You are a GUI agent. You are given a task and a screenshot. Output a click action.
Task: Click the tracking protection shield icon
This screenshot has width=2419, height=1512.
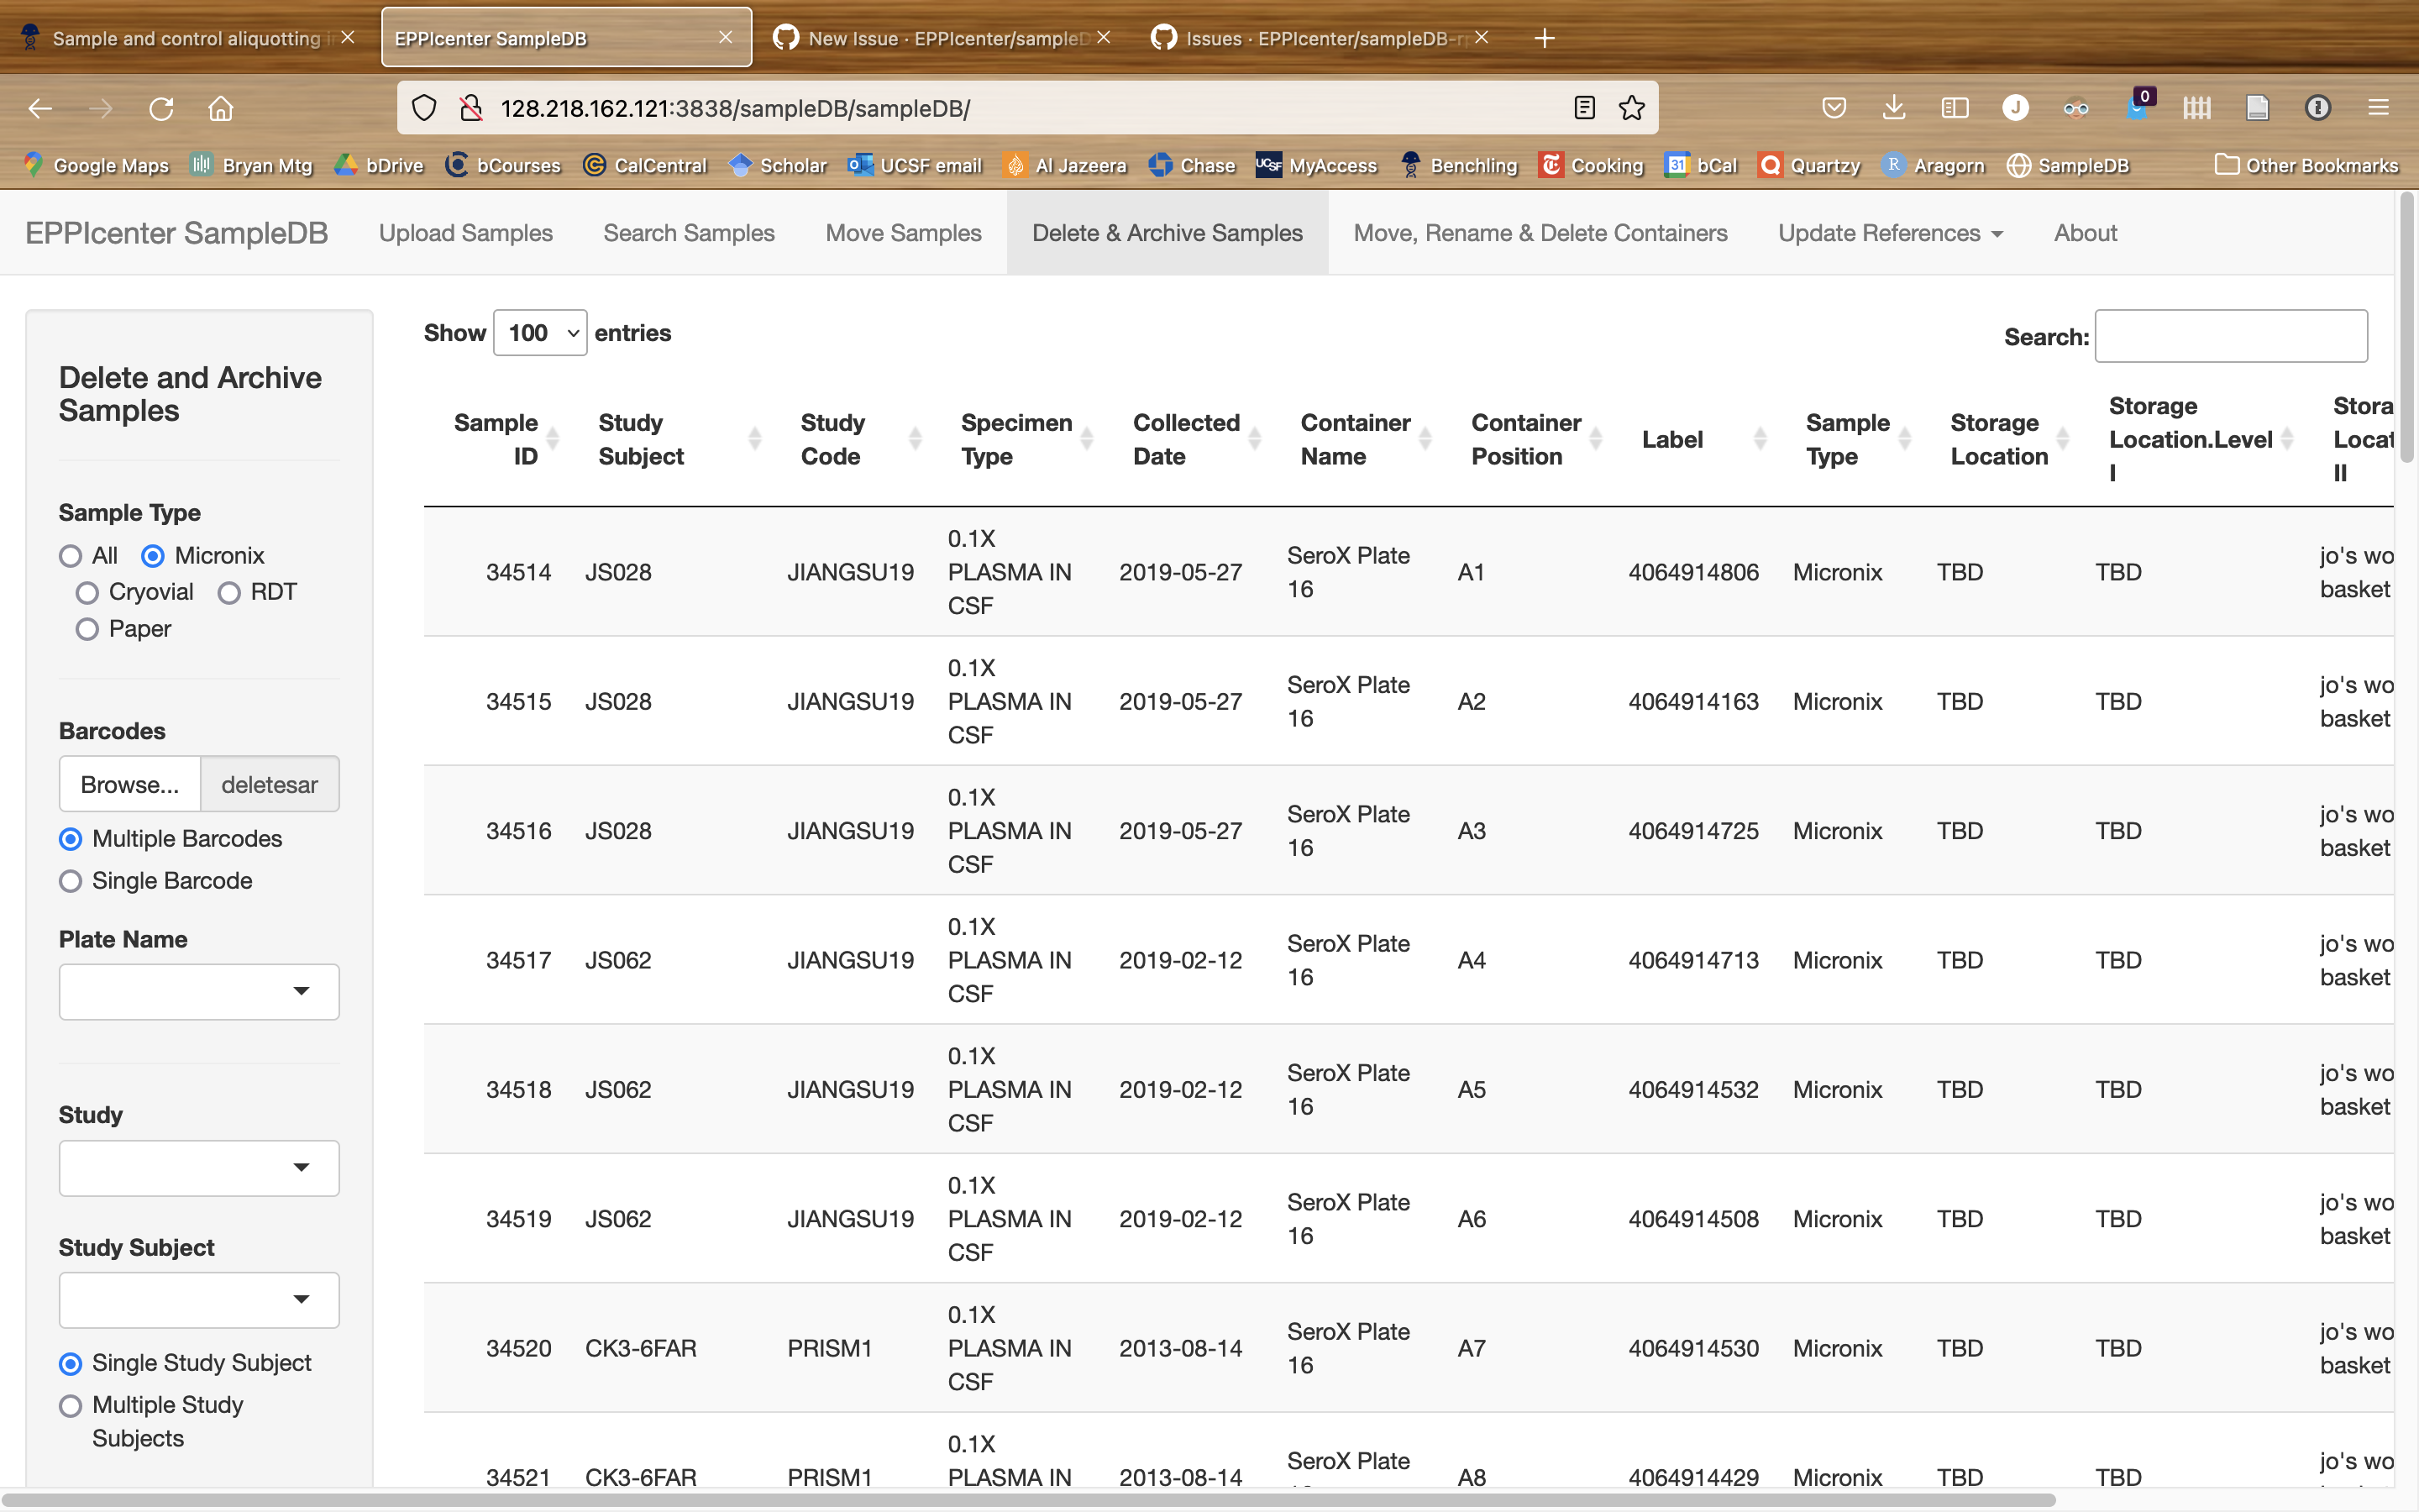click(x=424, y=107)
